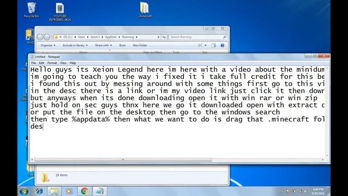The image size is (348, 196).
Task: Select the minecraft folder on the desktop
Action: point(145,10)
